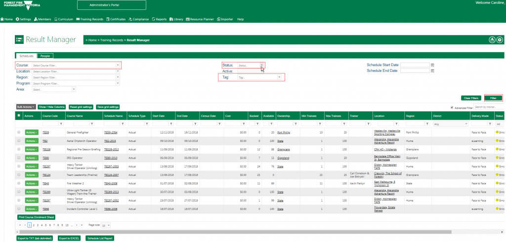This screenshot has height=242, width=506.
Task: Go to page 5 in the pager
Action: 46,225
